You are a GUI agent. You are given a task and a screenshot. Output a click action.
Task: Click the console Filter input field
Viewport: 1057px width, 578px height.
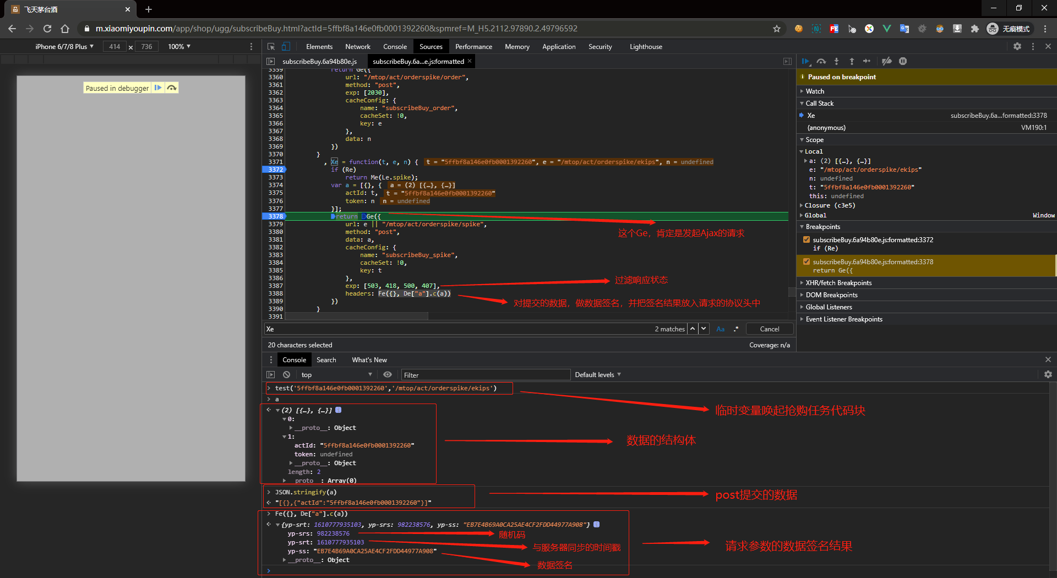[485, 375]
